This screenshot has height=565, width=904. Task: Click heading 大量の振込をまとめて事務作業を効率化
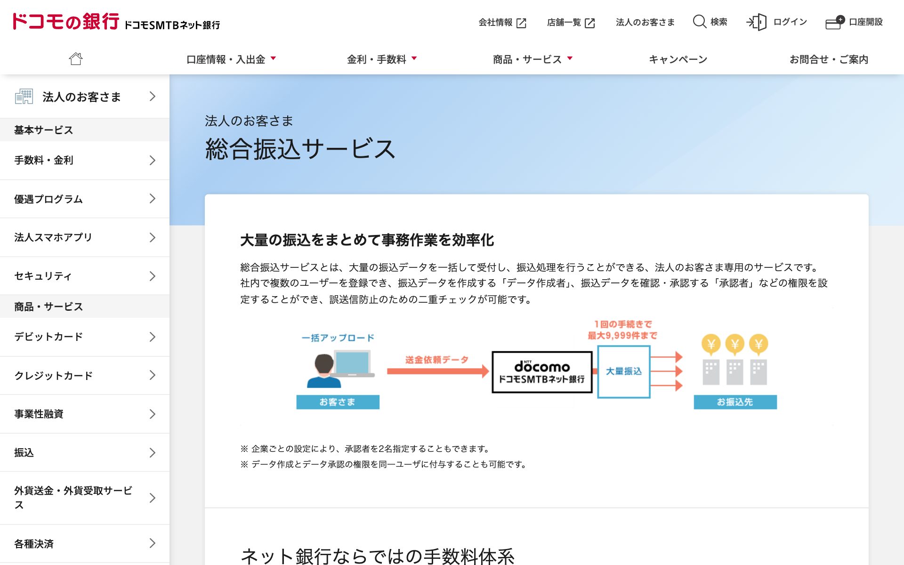tap(367, 240)
